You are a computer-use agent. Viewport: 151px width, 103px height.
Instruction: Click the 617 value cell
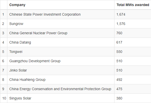tap(133, 42)
